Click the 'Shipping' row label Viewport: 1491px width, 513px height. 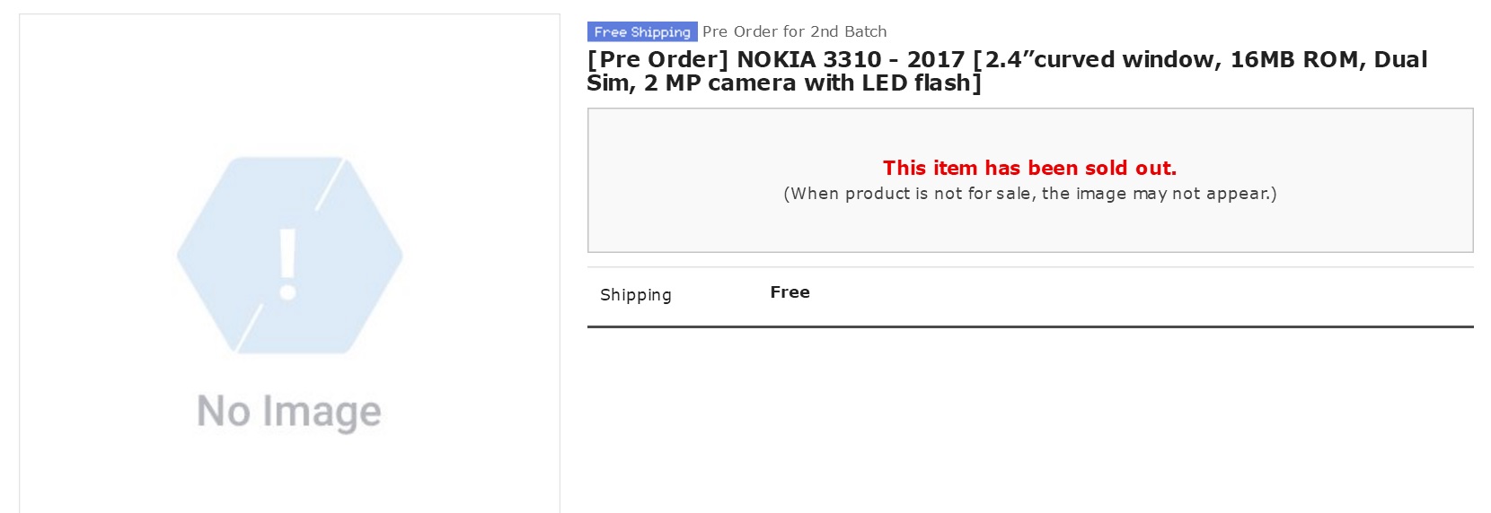[636, 295]
